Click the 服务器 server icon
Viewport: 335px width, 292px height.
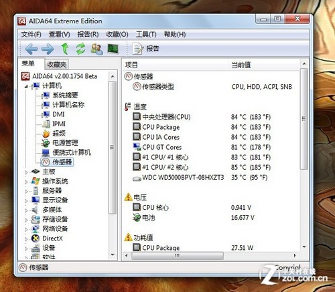click(x=36, y=190)
